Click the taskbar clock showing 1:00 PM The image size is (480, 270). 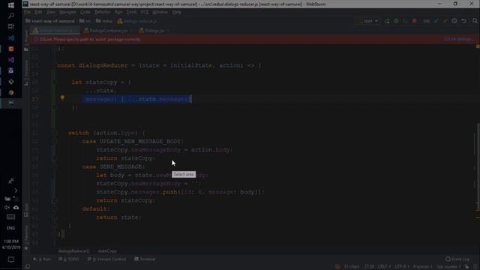pos(11,244)
